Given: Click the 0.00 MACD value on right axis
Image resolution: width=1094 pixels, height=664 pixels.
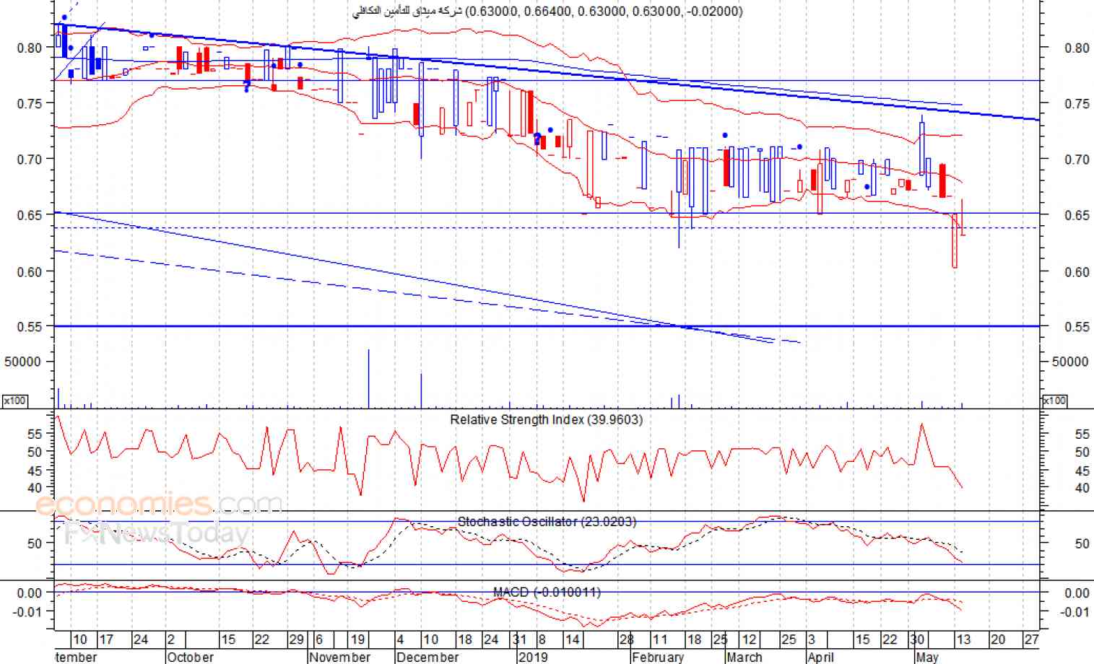Looking at the screenshot, I should (1077, 593).
